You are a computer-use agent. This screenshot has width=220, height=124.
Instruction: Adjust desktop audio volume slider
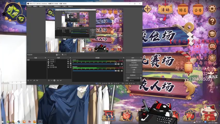pos(95,71)
